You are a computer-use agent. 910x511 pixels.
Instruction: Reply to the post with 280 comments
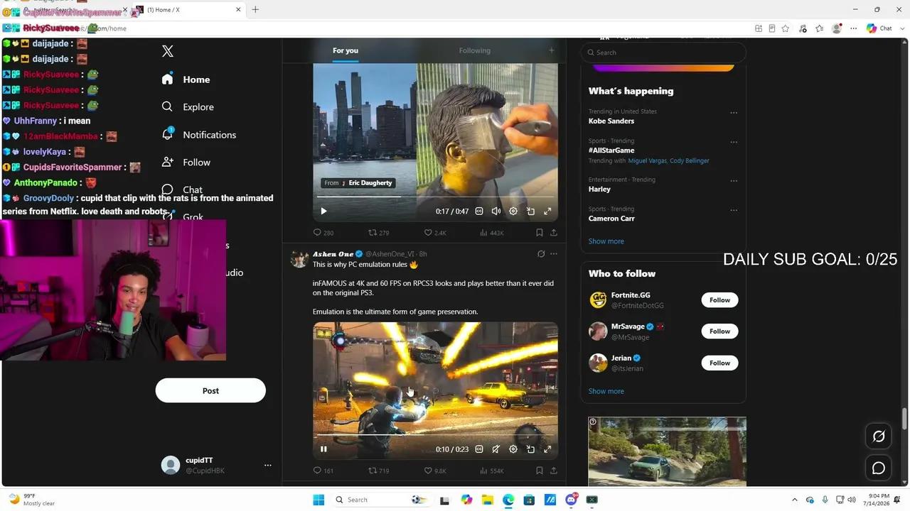(323, 233)
